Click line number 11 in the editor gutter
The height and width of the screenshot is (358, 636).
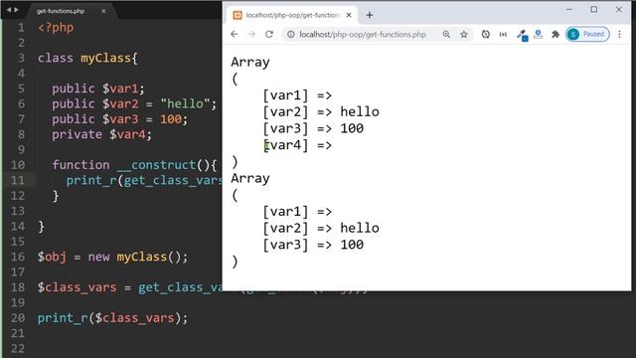pyautogui.click(x=18, y=180)
